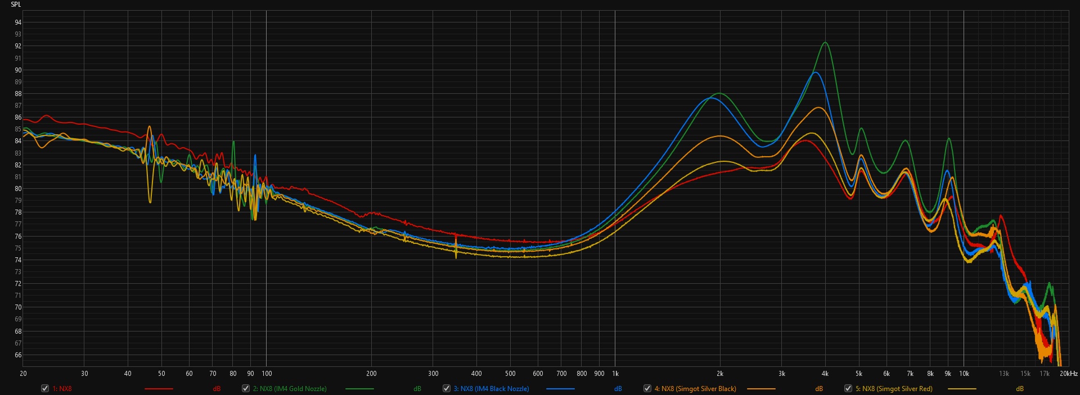This screenshot has width=1080, height=395.
Task: Click the red line sample for 1: NX8
Action: 159,389
